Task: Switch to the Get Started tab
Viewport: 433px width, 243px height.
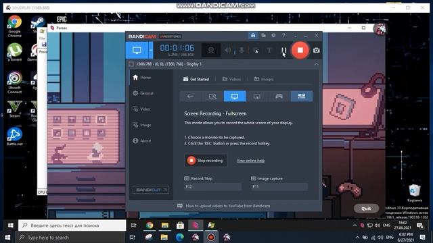Action: pos(196,79)
